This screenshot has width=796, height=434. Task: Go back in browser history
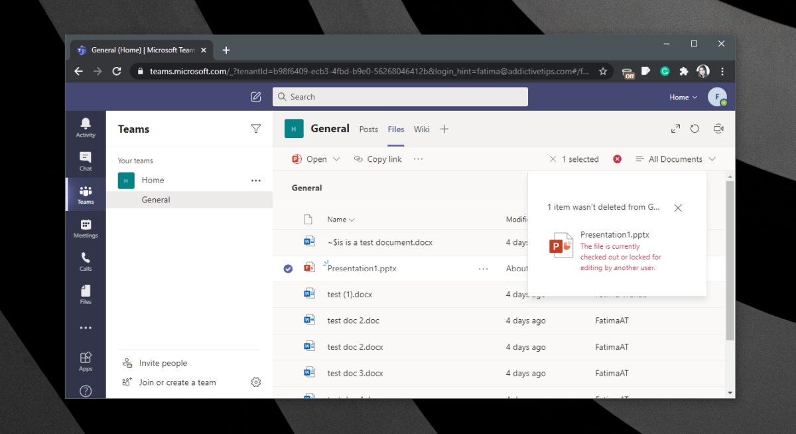click(x=78, y=71)
